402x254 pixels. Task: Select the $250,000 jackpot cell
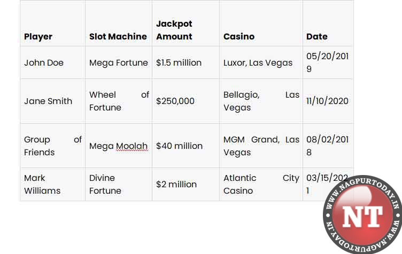pos(185,101)
